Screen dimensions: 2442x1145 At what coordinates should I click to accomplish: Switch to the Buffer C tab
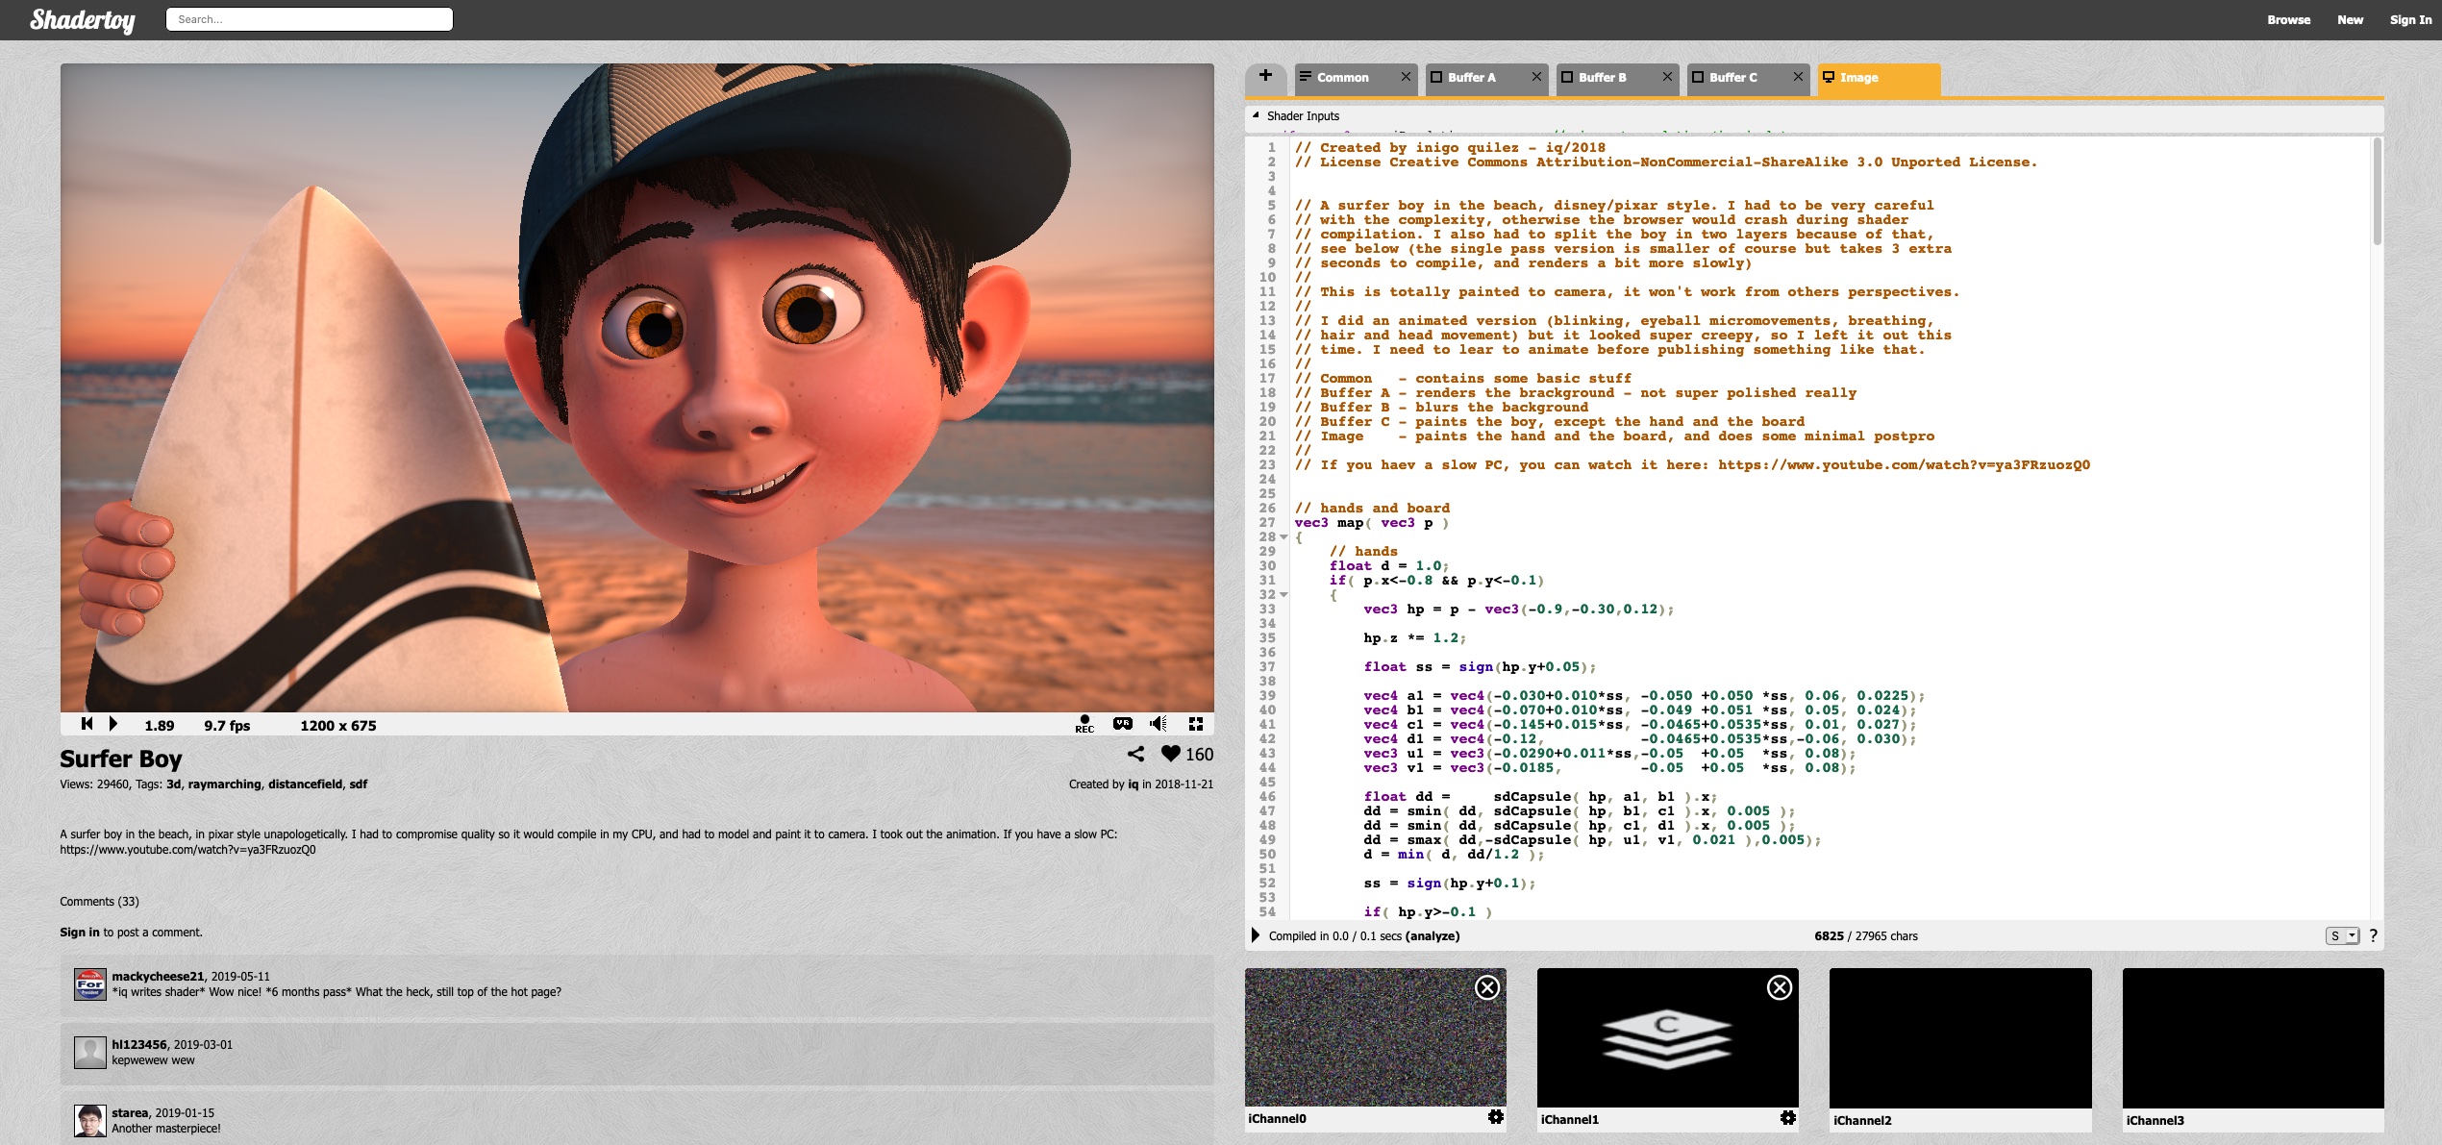pyautogui.click(x=1732, y=78)
